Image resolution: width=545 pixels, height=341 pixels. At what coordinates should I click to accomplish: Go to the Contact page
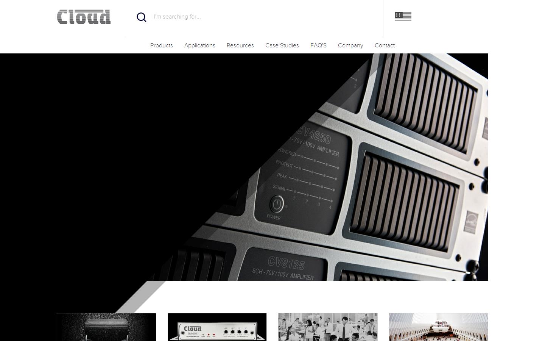click(x=385, y=45)
